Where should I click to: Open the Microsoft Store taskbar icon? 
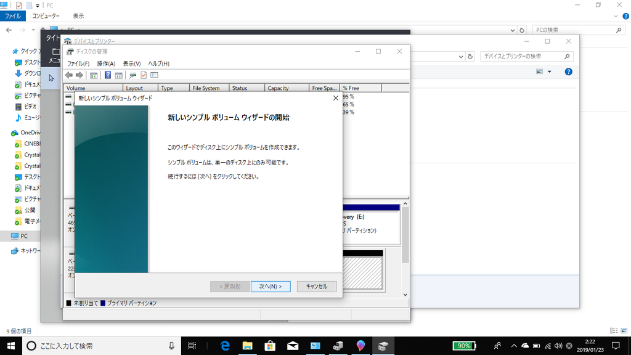click(269, 346)
